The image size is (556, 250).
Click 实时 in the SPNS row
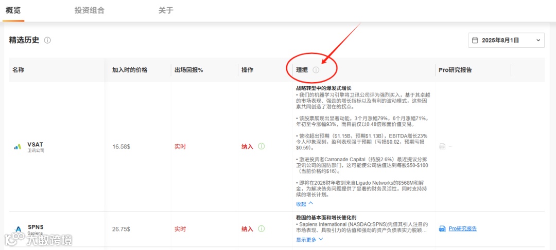pyautogui.click(x=180, y=229)
